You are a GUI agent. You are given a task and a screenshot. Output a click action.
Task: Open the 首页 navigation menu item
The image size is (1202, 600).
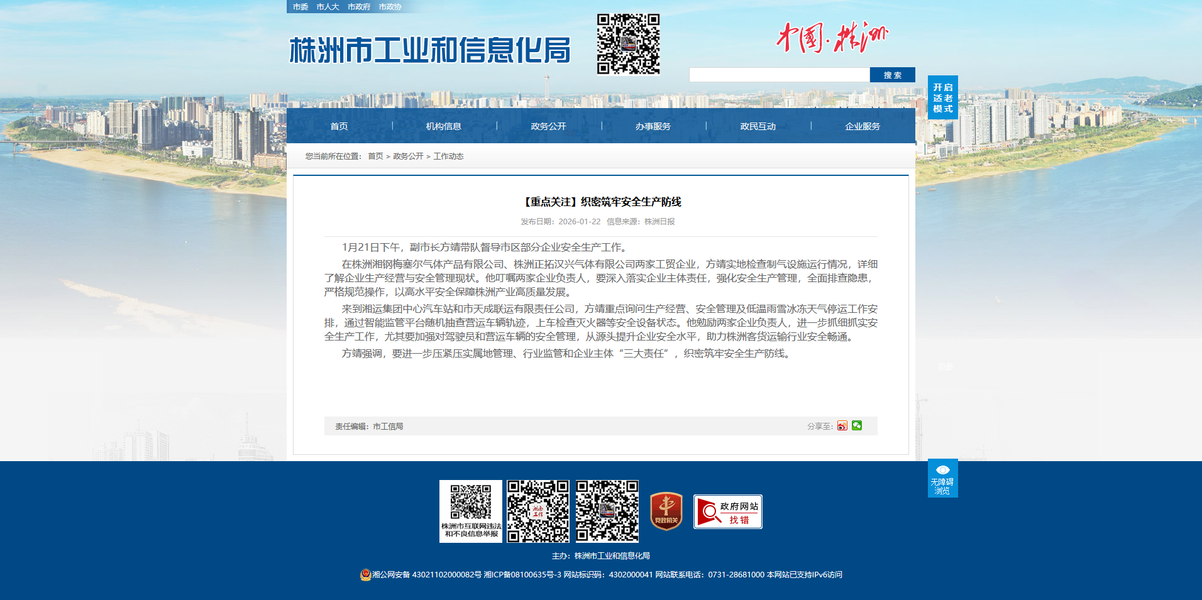pyautogui.click(x=339, y=126)
